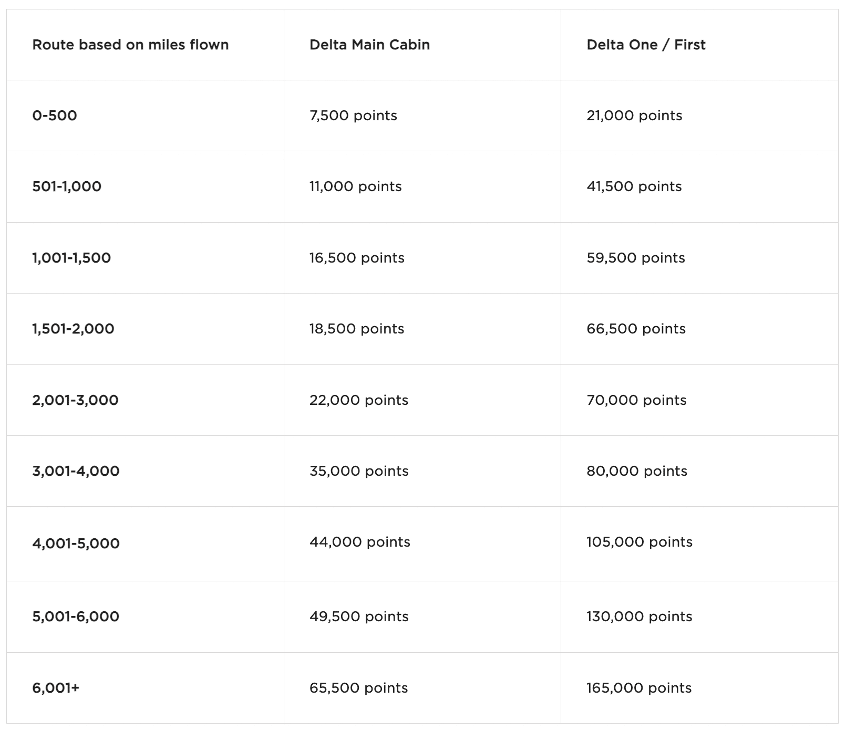Click the "Route based on miles flown" header
Image resolution: width=846 pixels, height=731 pixels.
(x=130, y=45)
